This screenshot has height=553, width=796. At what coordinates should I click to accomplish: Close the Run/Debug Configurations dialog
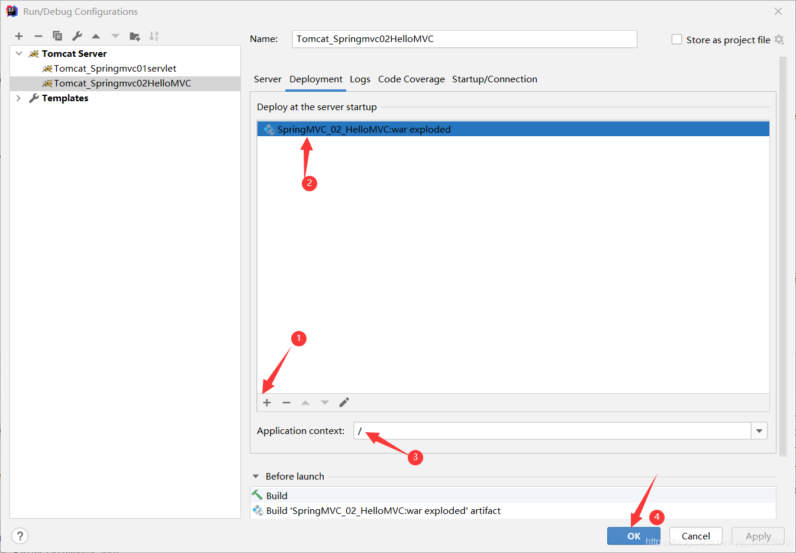pyautogui.click(x=778, y=11)
